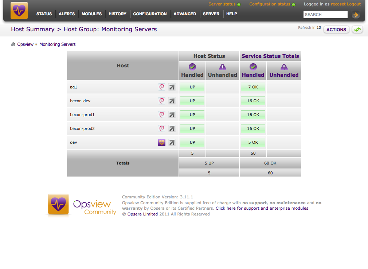
Task: Open the HELP menu
Action: pyautogui.click(x=232, y=14)
